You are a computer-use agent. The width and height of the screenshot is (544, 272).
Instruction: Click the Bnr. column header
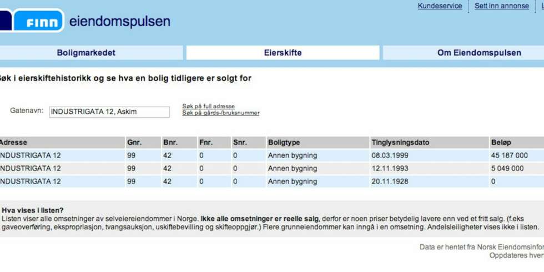coord(170,143)
